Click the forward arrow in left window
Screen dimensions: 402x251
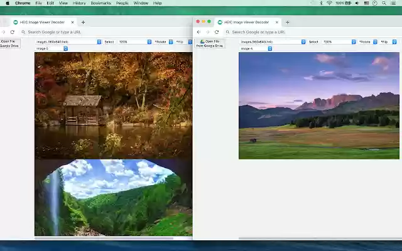[3, 32]
